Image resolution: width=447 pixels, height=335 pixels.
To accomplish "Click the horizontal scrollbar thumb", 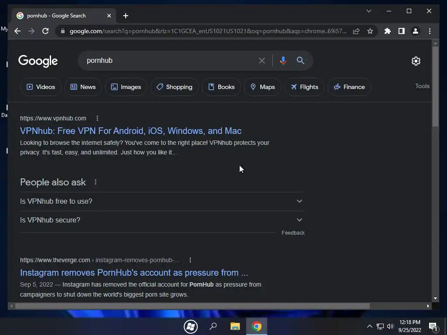I will 193,306.
